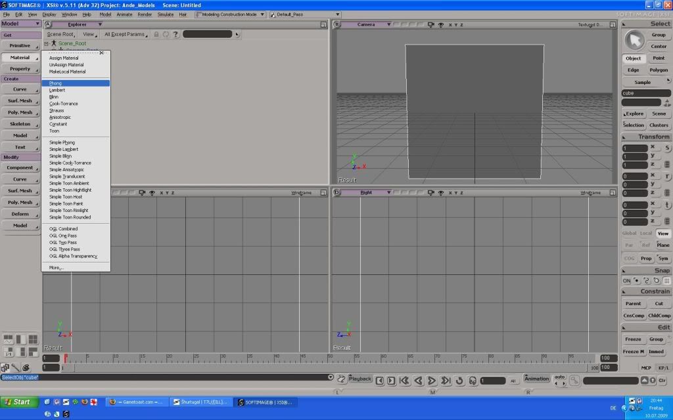Open the Default_Pass dropdown

click(305, 14)
